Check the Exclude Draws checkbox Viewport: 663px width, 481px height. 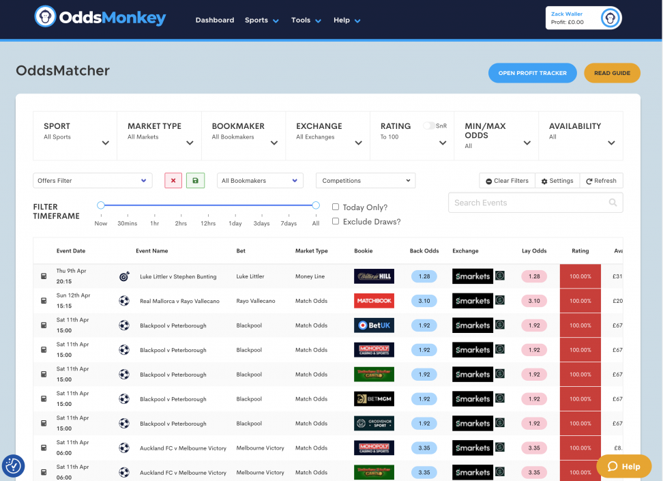click(336, 221)
